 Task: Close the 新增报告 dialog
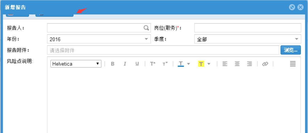[301, 7]
